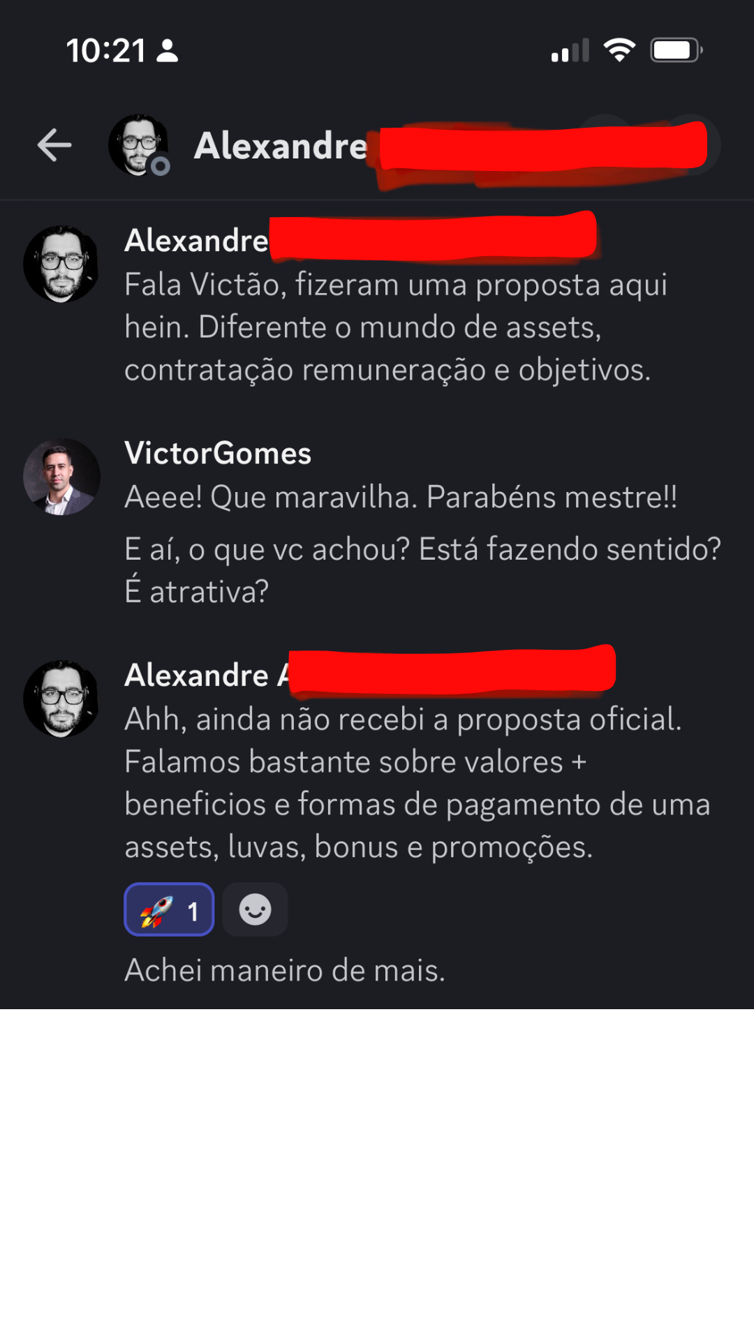
Task: Select the 'Ahh, ainda não recebi' message
Action: pos(417,783)
